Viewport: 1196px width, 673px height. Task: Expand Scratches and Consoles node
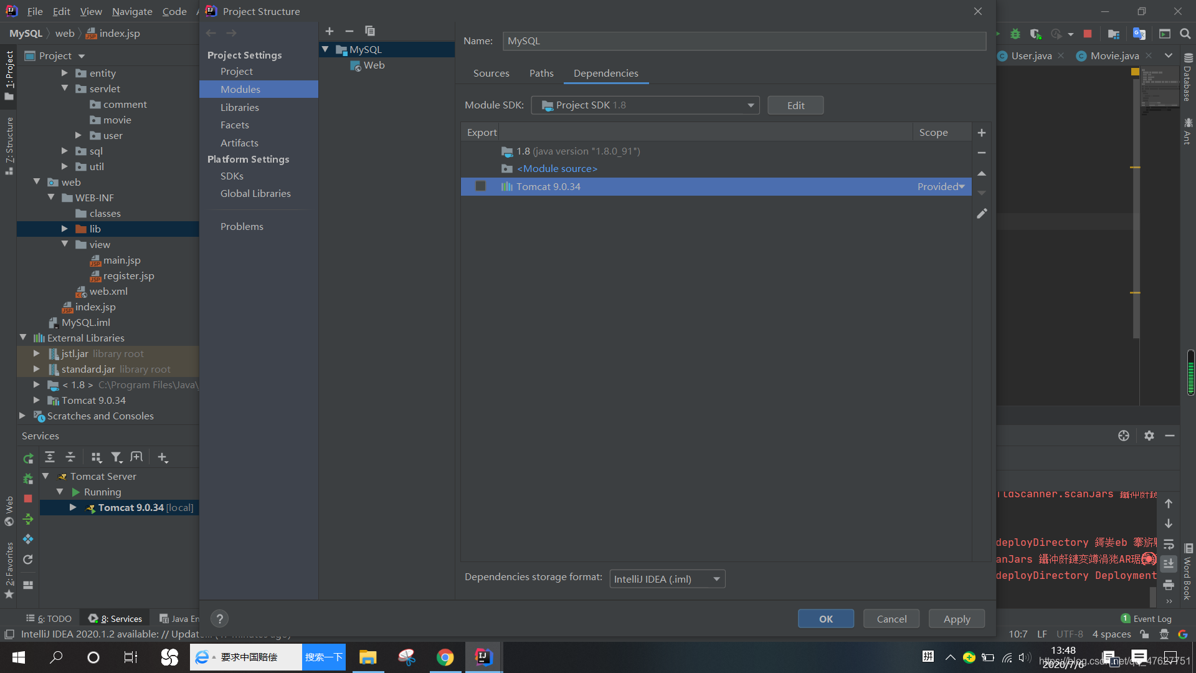coord(23,416)
